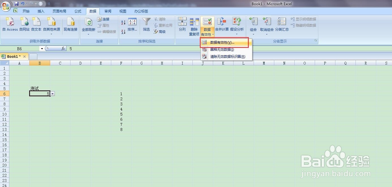Select the Book1 document tab
Image resolution: width=392 pixels, height=187 pixels.
point(14,56)
